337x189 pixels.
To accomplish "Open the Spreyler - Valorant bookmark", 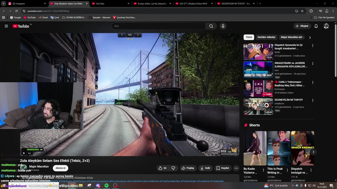I will tap(100, 17).
